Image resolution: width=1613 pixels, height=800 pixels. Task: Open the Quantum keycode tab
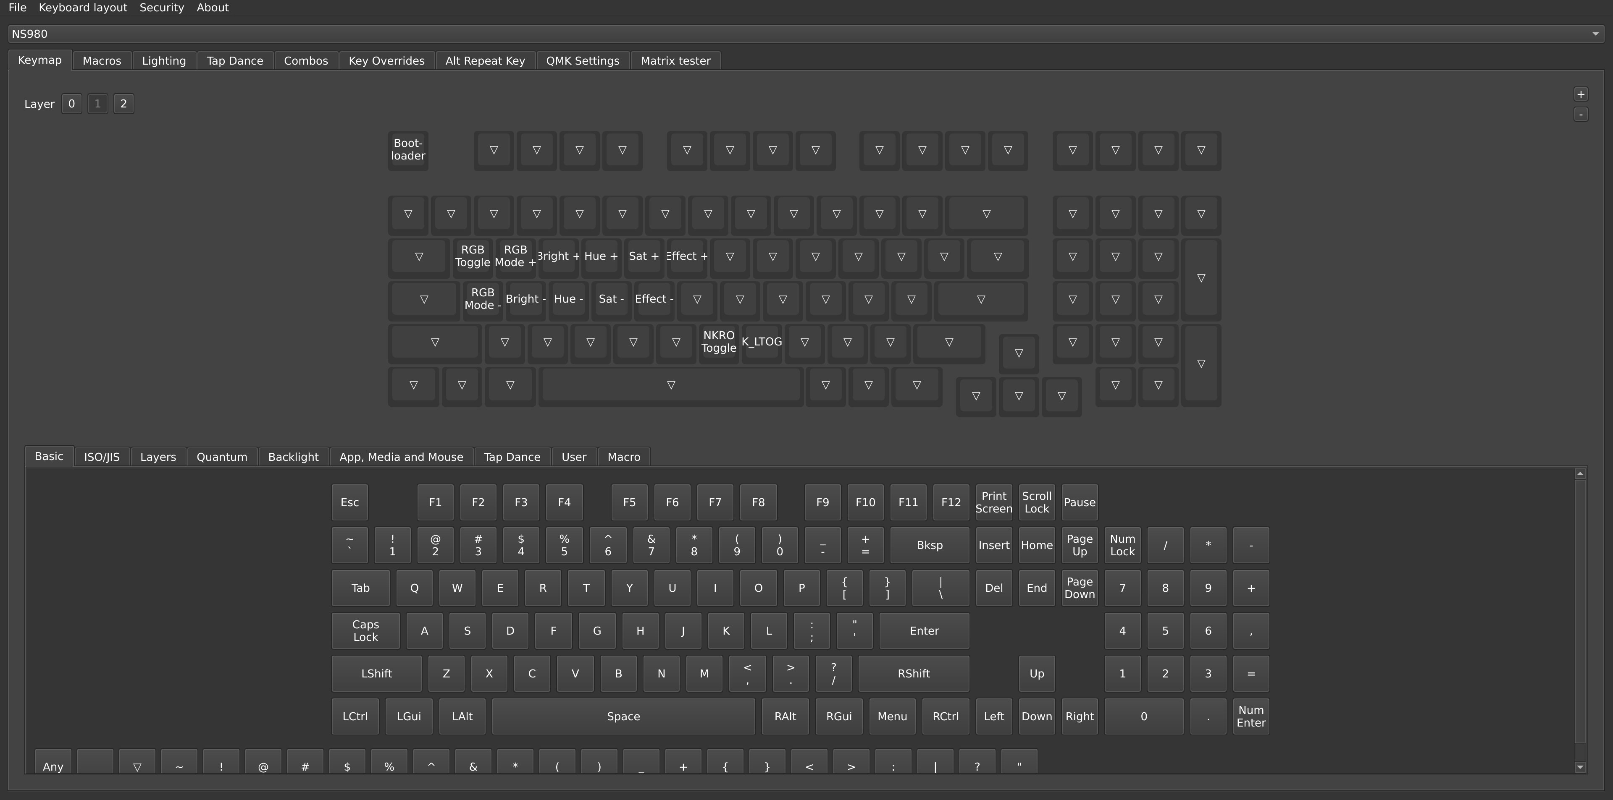point(222,457)
